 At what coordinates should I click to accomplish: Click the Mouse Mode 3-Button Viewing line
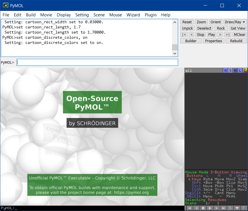(x=216, y=172)
